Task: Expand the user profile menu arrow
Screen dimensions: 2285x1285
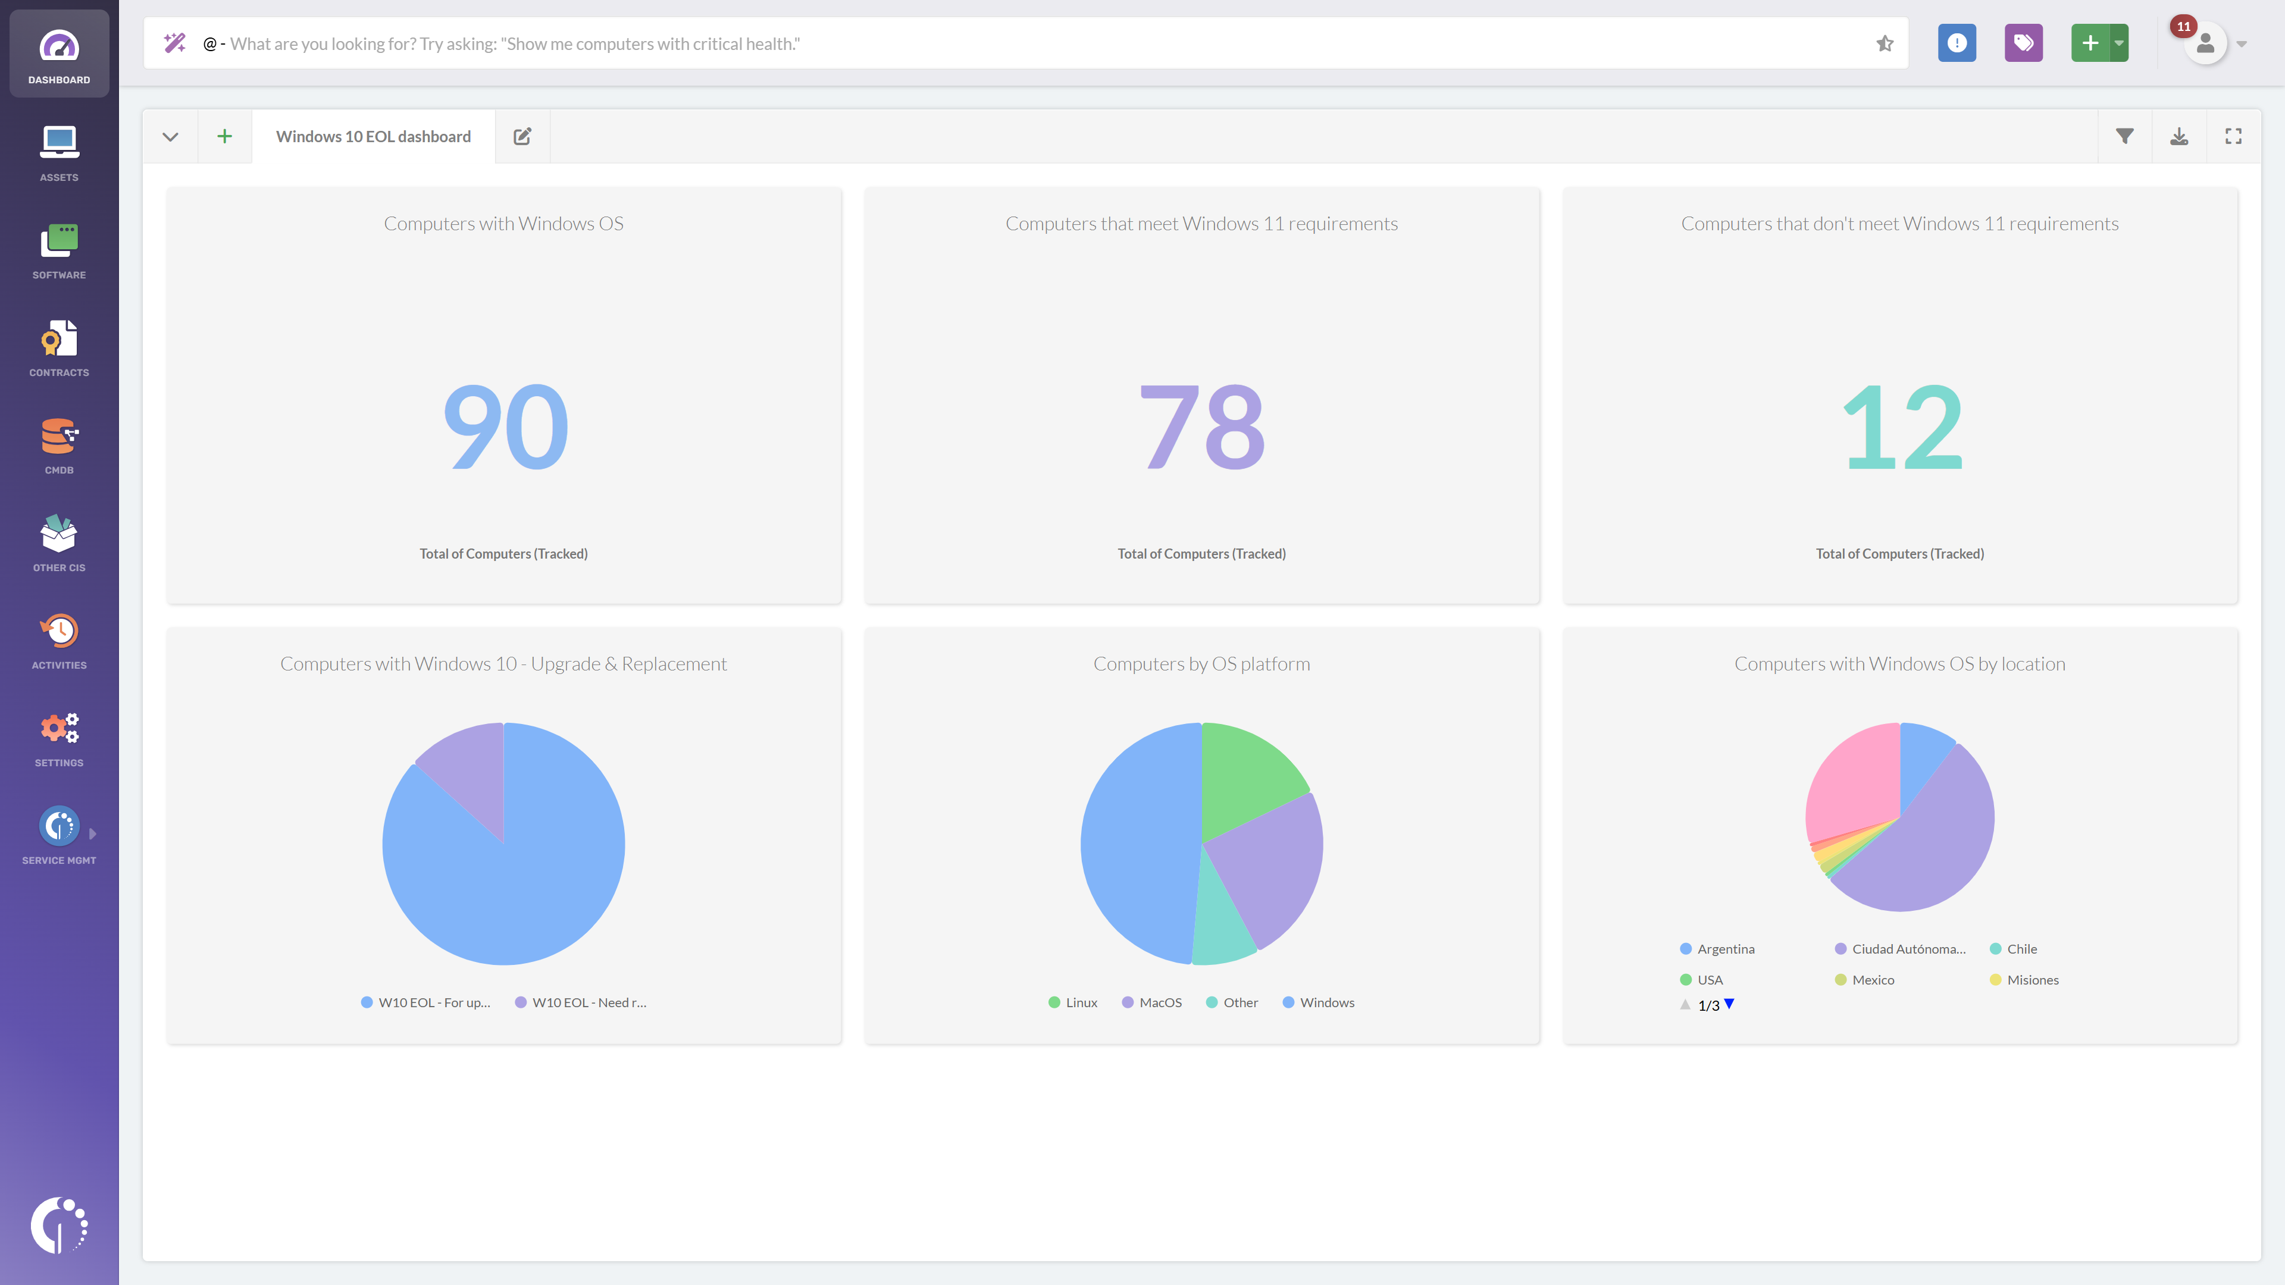Action: (2242, 43)
